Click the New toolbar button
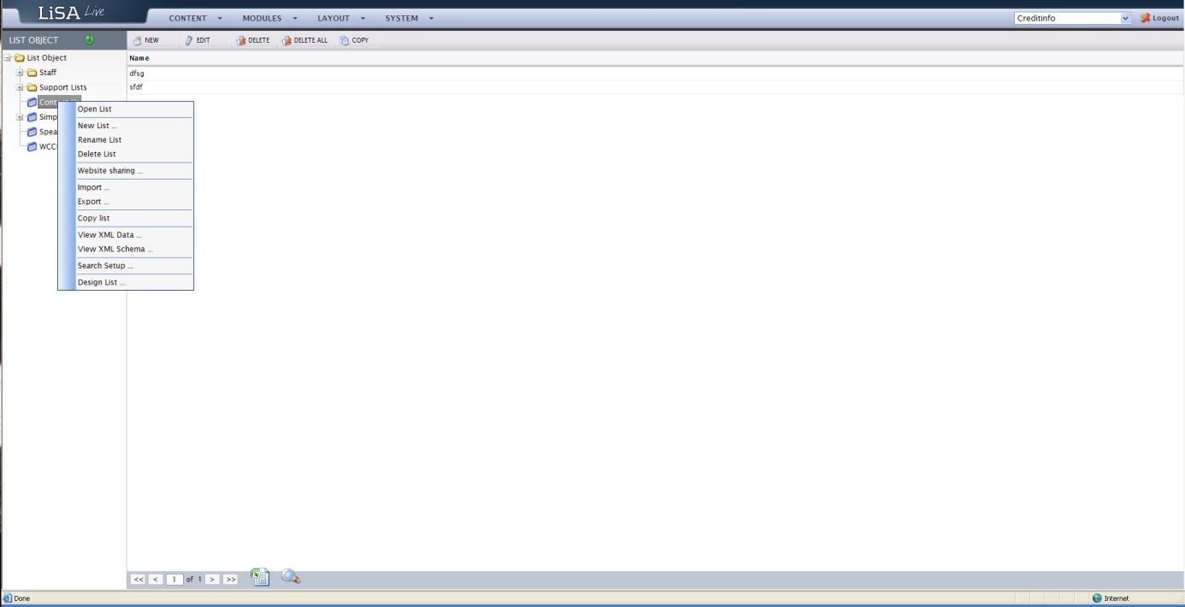 click(x=144, y=40)
